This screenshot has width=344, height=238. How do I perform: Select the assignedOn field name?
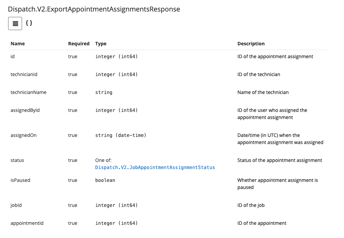tap(23, 136)
